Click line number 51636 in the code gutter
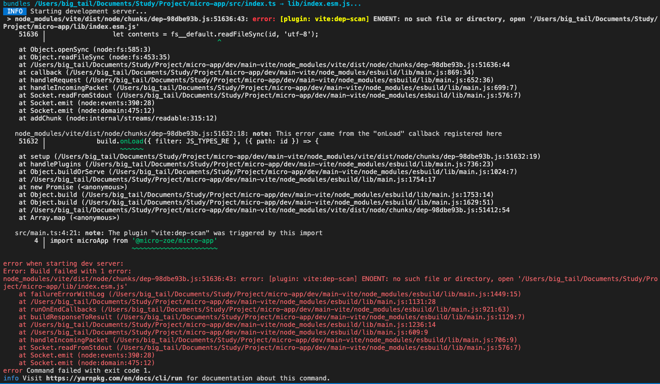This screenshot has height=384, width=660. click(28, 34)
